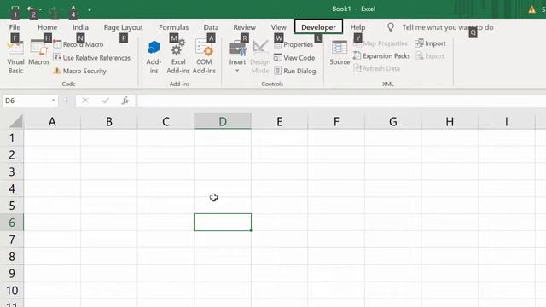Image resolution: width=546 pixels, height=307 pixels.
Task: Go to the Formulas tab
Action: (x=173, y=27)
